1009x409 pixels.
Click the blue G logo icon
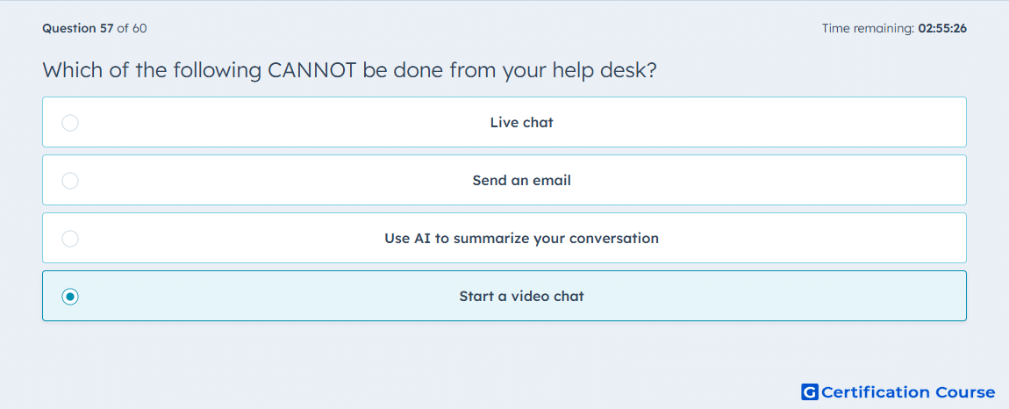[810, 391]
